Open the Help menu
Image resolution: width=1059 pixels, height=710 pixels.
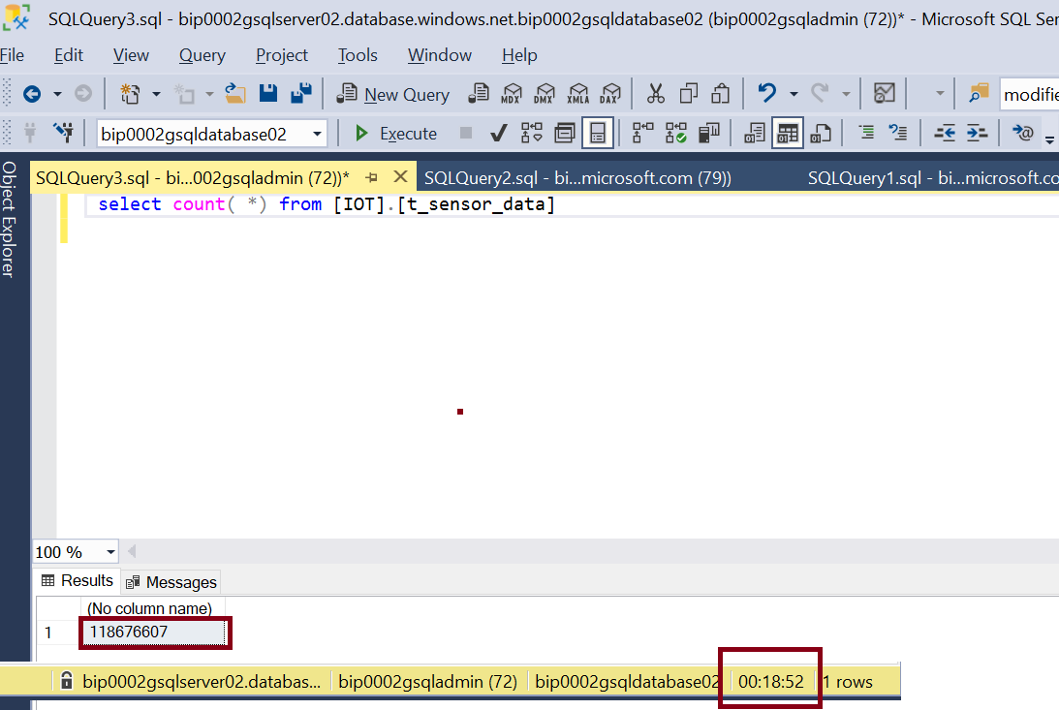(519, 55)
